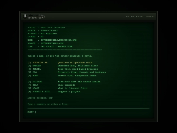Click 'suggest a project' description
This screenshot has height=133, width=177.
point(69,92)
